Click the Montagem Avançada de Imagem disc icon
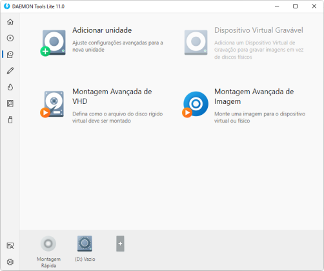Screen dimensions: 324x271 (x=195, y=105)
